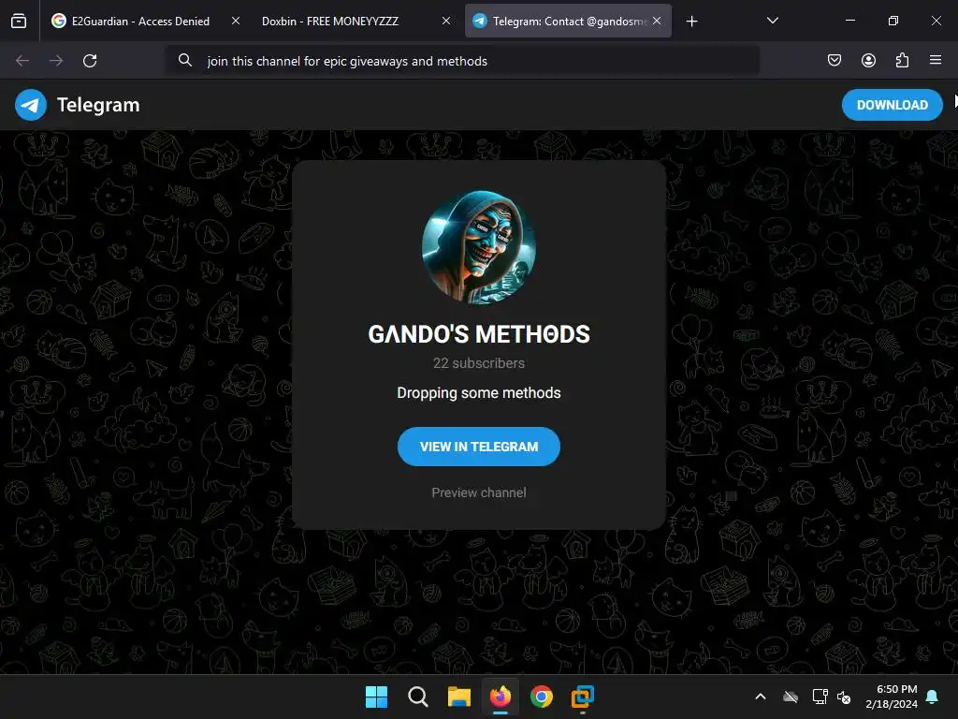Viewport: 958px width, 719px height.
Task: Open the Extensions puzzle icon
Action: [x=902, y=60]
